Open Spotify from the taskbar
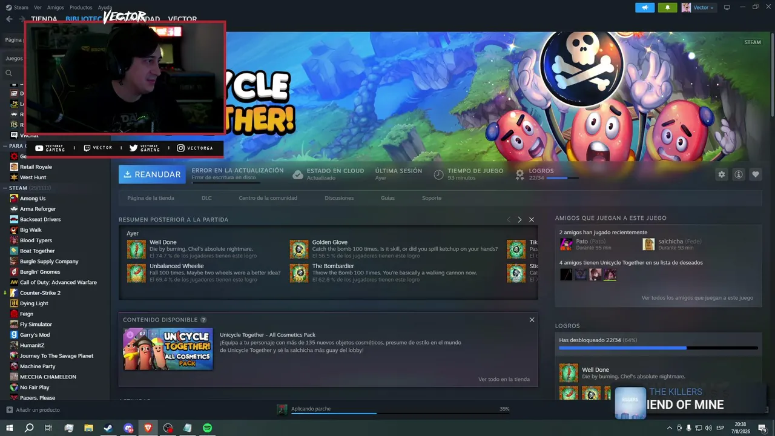This screenshot has height=436, width=775. point(207,428)
